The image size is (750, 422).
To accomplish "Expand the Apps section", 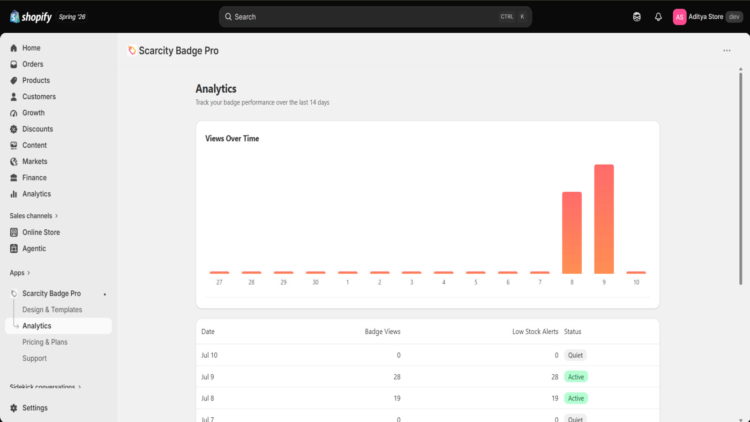I will click(20, 273).
